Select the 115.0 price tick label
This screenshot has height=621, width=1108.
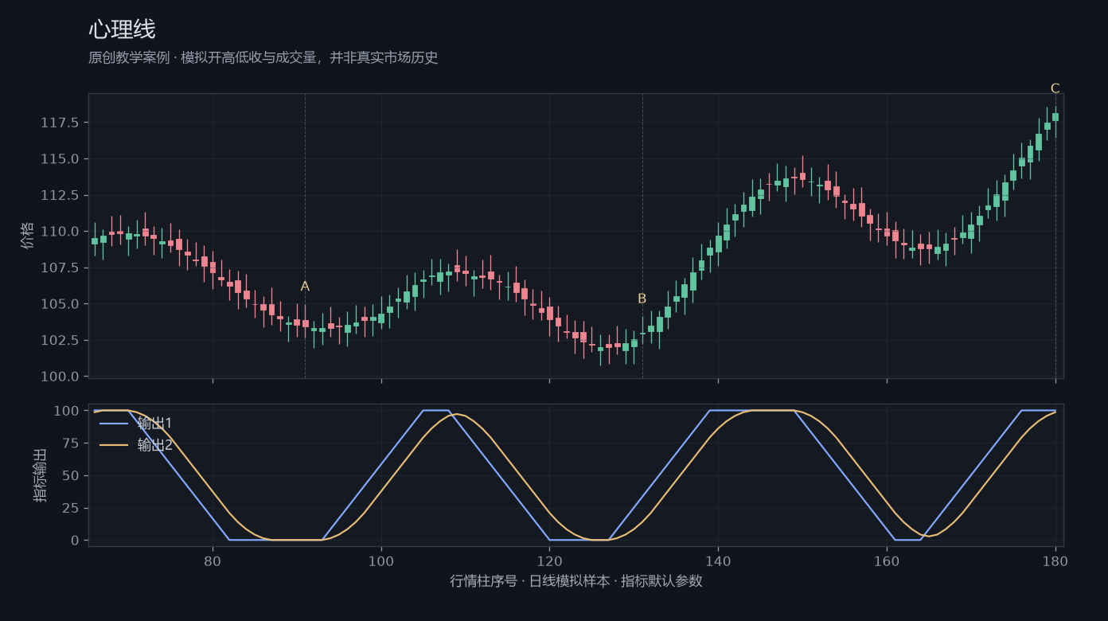[x=60, y=159]
